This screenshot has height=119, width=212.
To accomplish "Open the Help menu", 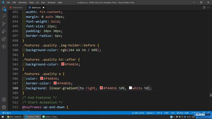I will [60, 2].
